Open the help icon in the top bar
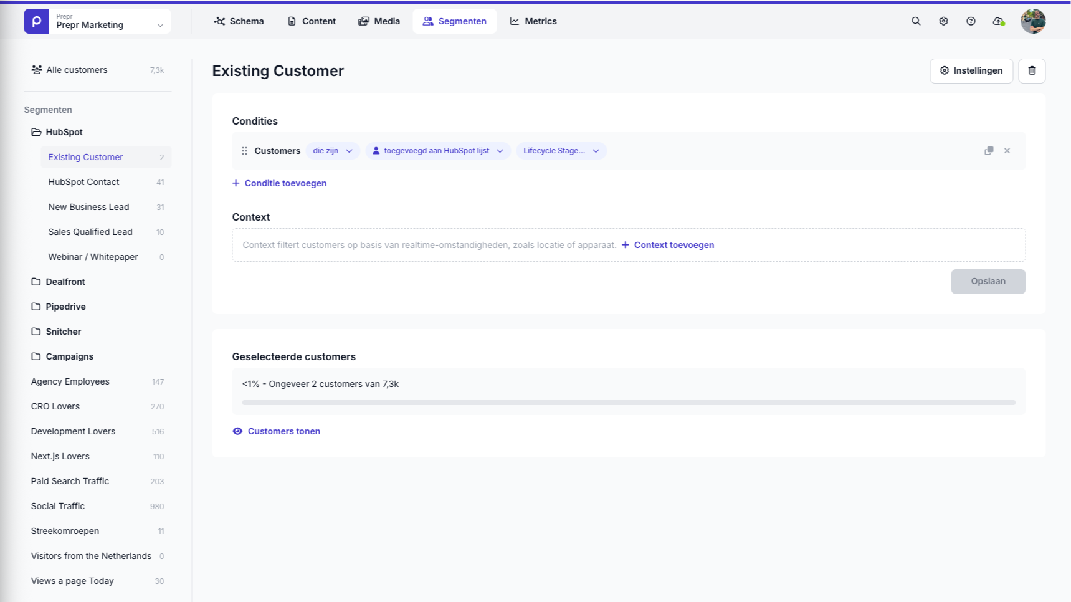The image size is (1071, 602). coord(970,21)
